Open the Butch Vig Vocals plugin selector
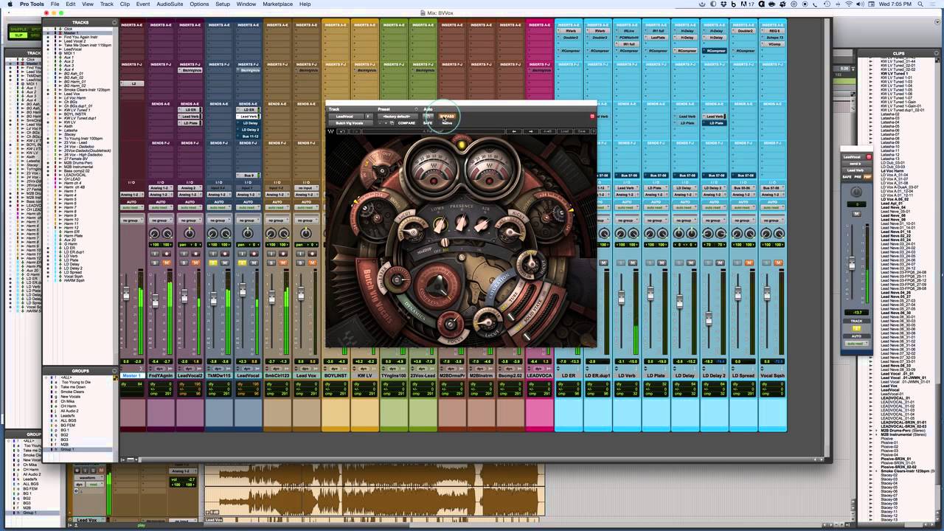Screen dimensions: 944x531 350,123
